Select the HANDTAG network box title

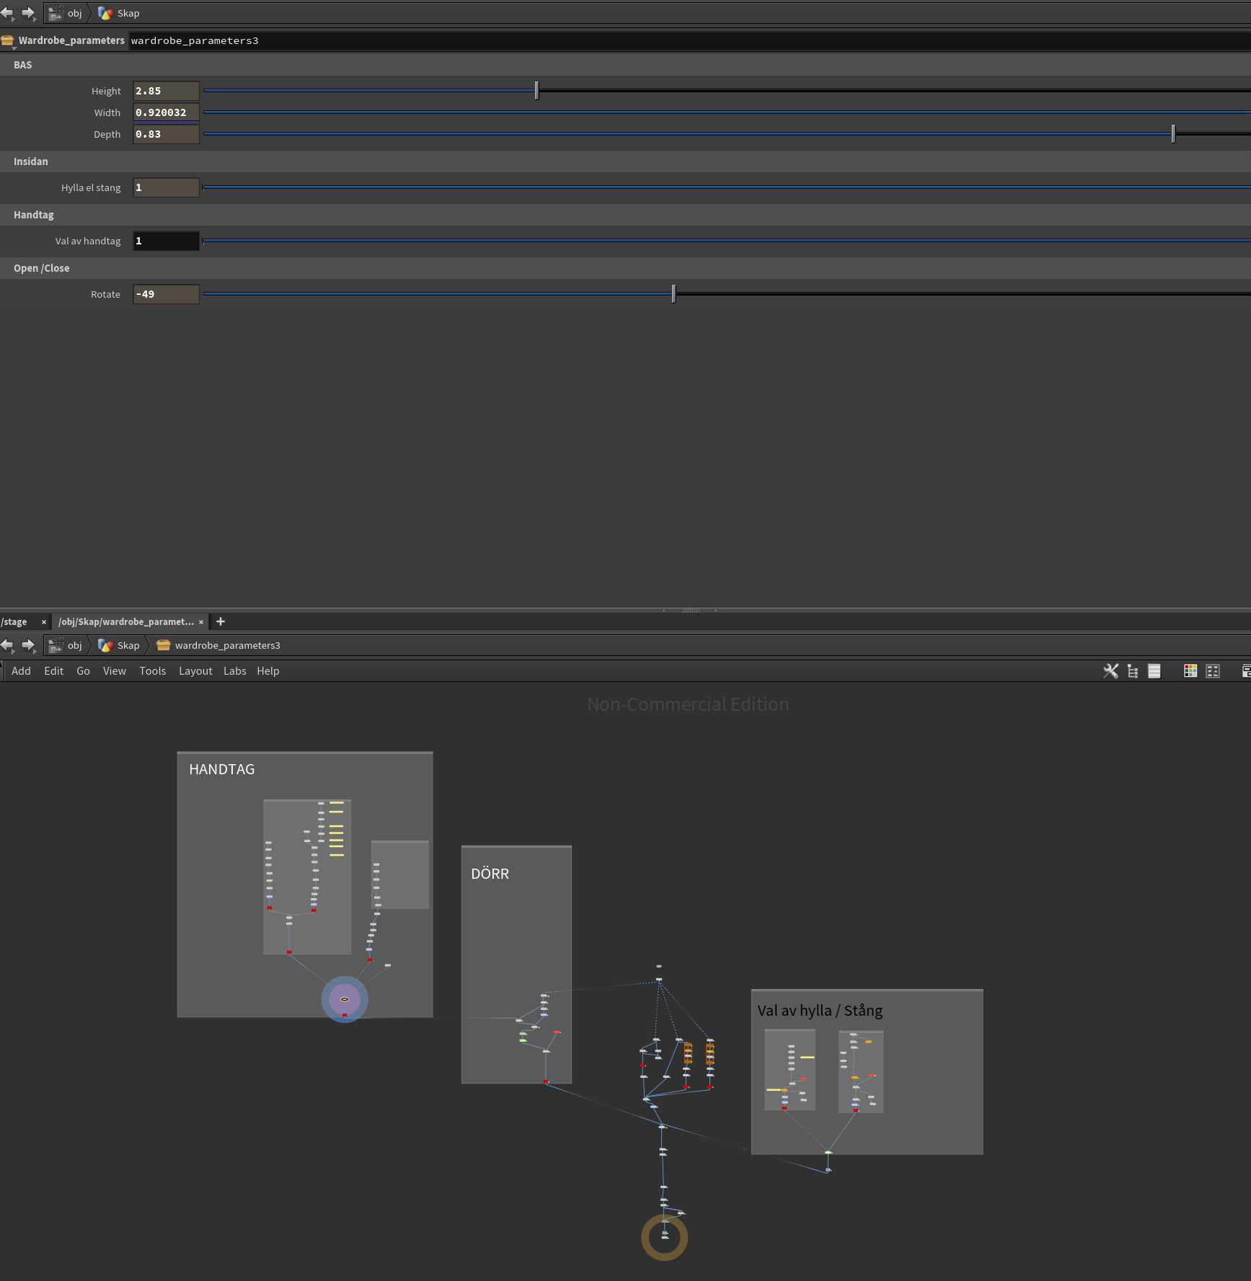coord(221,769)
